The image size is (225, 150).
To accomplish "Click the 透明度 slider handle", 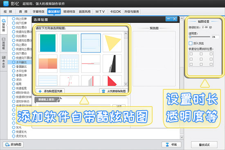I will [x=190, y=37].
